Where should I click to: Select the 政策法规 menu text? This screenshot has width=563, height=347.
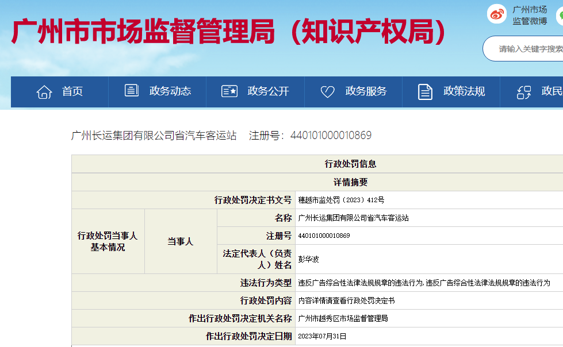pos(464,91)
